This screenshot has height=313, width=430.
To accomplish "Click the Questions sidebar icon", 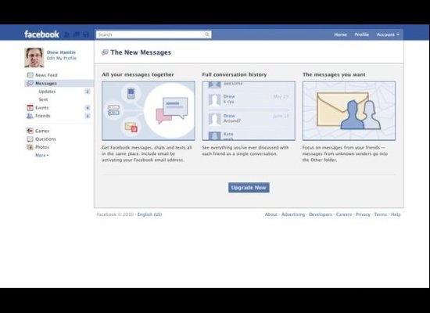I will [x=30, y=139].
